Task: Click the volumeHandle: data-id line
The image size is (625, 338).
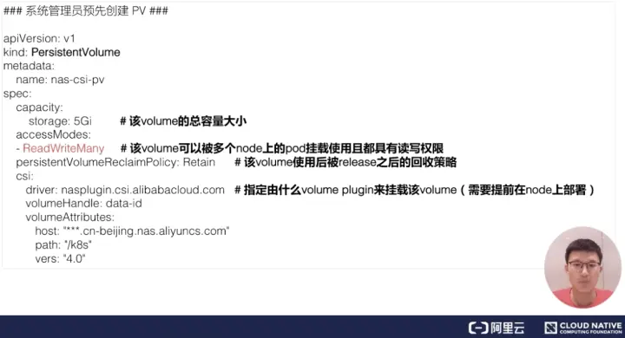Action: [x=83, y=204]
